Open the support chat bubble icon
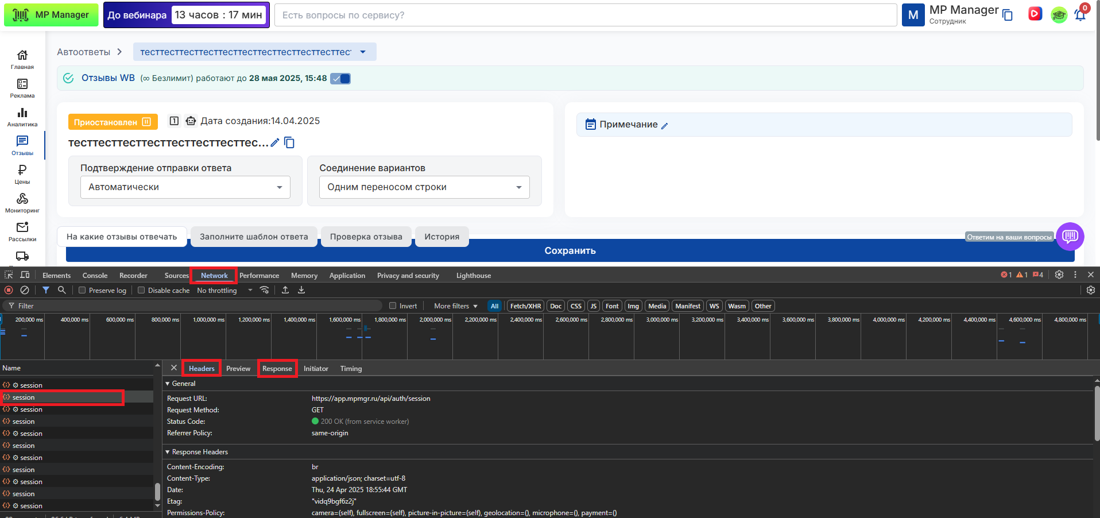Image resolution: width=1100 pixels, height=518 pixels. (x=1070, y=236)
